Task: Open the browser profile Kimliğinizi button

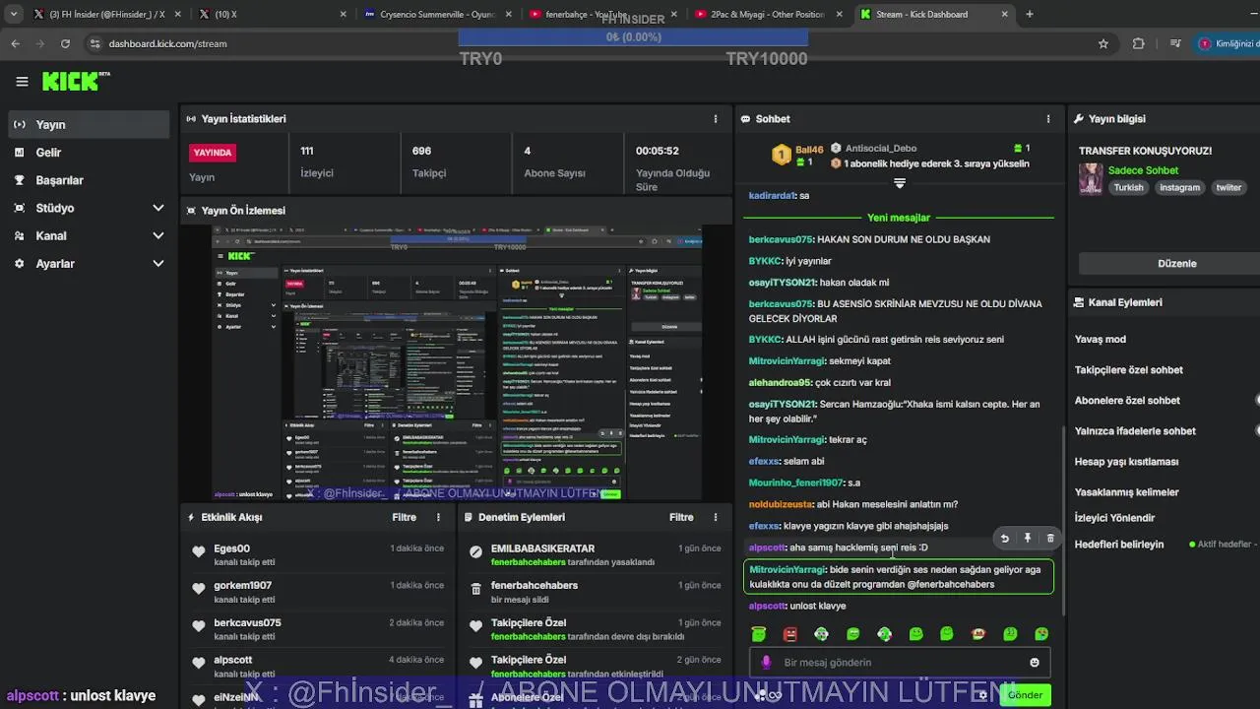Action: tap(1227, 43)
